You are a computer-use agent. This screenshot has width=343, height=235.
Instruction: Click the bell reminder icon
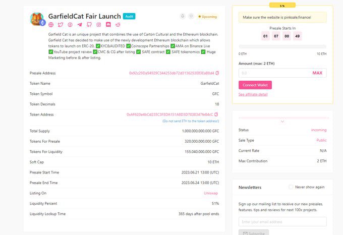[183, 16]
